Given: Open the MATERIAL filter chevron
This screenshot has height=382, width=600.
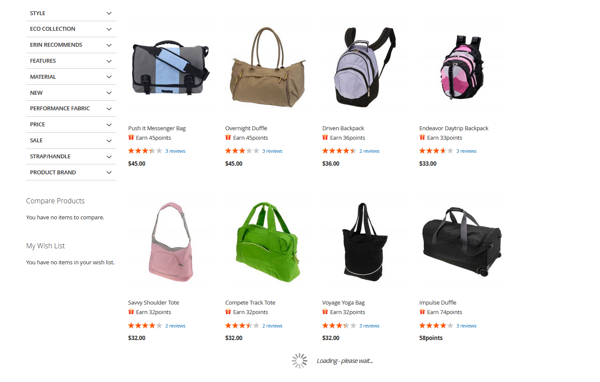Looking at the screenshot, I should pyautogui.click(x=109, y=77).
